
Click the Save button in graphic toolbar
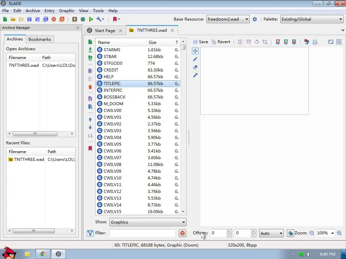point(200,42)
